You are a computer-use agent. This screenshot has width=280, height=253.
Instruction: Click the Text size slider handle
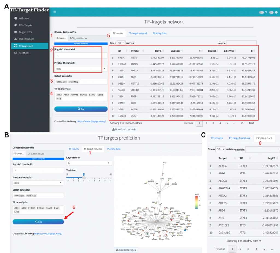84,177
